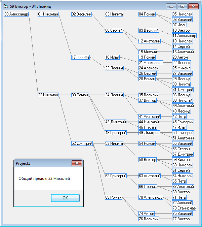Select node 07 Иван
Viewport: 202px width, 227px height.
tap(179, 25)
